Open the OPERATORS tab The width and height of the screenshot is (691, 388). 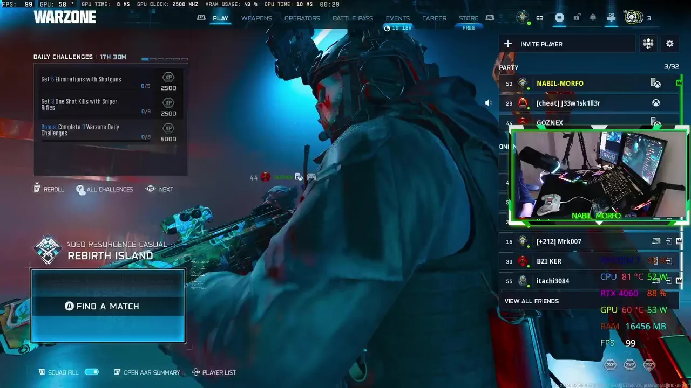coord(302,18)
